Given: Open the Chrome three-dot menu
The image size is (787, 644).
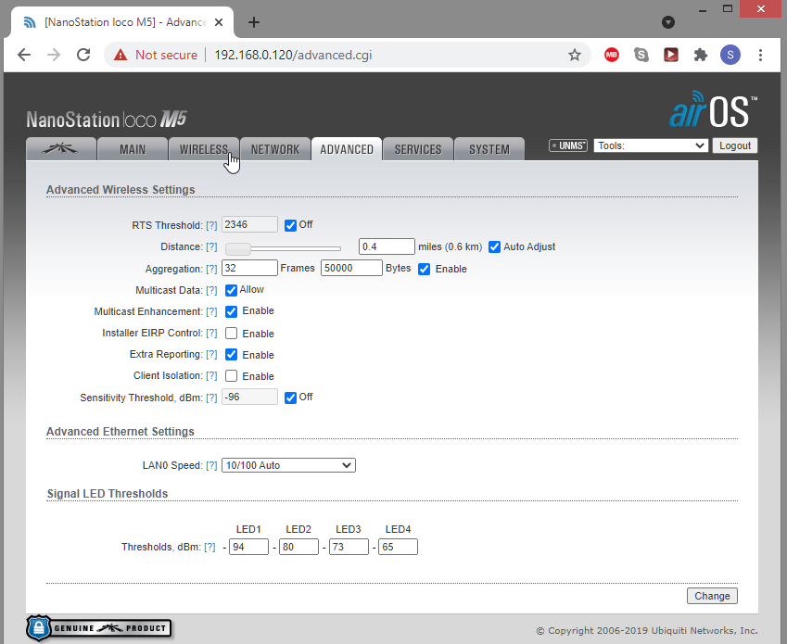Looking at the screenshot, I should (x=760, y=55).
